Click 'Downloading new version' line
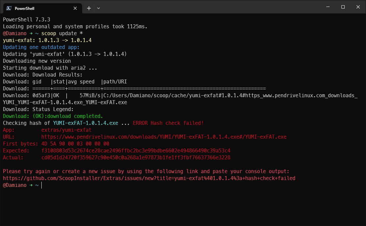This screenshot has height=226, width=366. coord(37,61)
